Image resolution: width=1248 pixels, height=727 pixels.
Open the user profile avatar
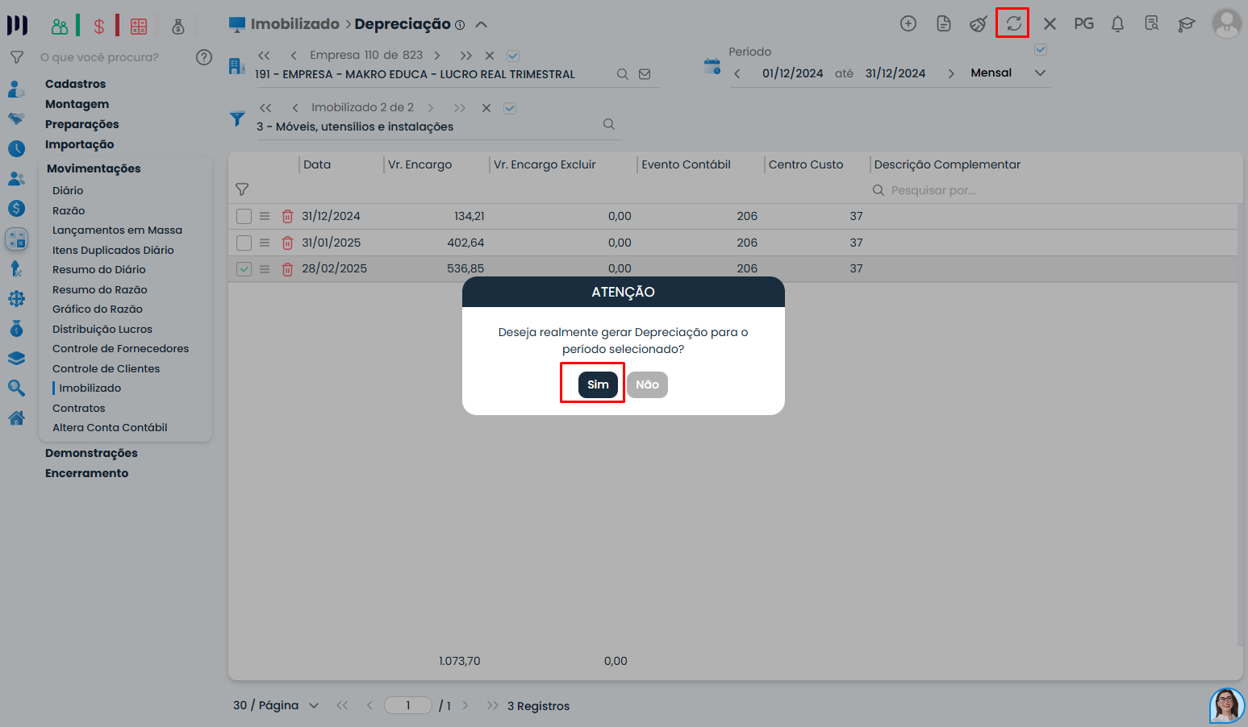pyautogui.click(x=1226, y=23)
